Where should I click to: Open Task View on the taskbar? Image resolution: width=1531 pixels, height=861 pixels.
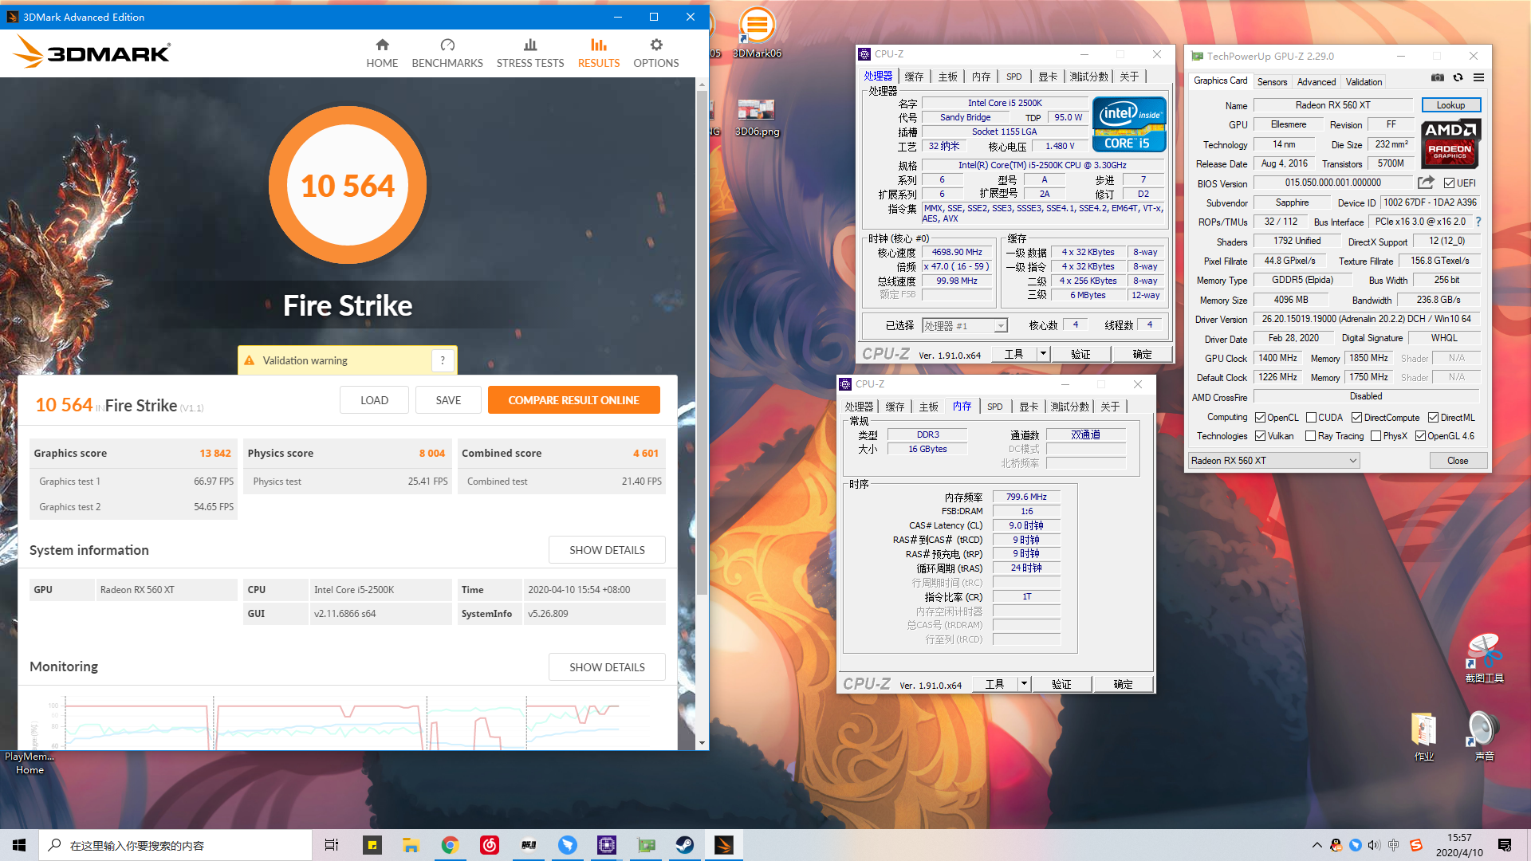(x=332, y=845)
